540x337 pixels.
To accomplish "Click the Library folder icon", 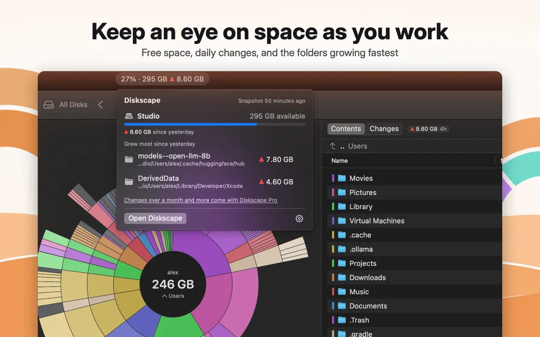I will 342,207.
